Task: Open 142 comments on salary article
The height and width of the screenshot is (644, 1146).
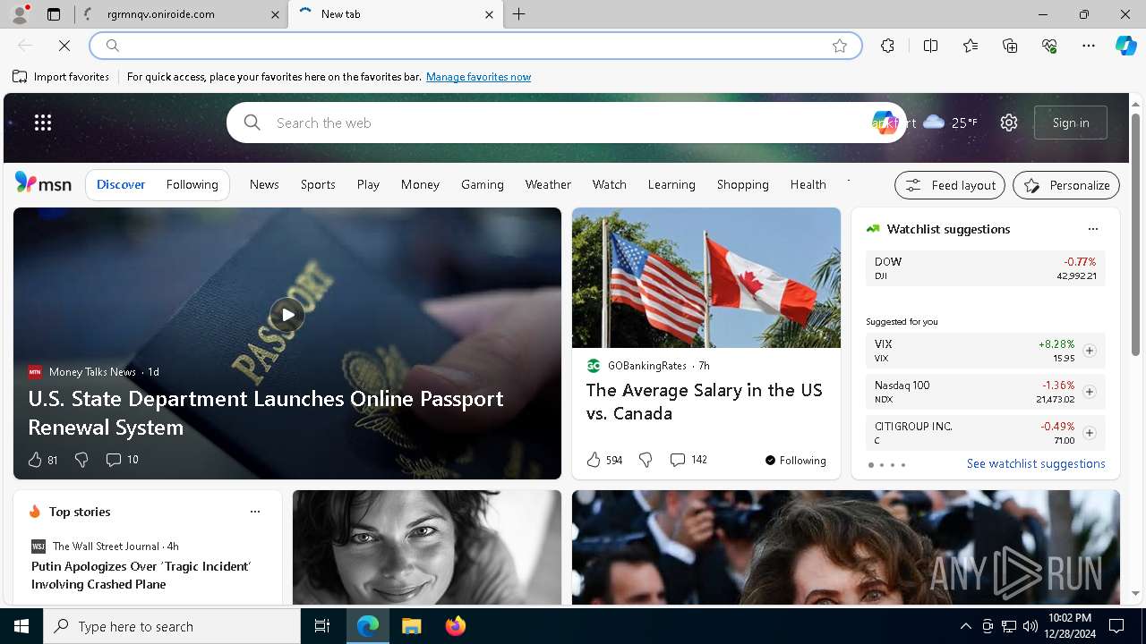Action: [x=688, y=460]
